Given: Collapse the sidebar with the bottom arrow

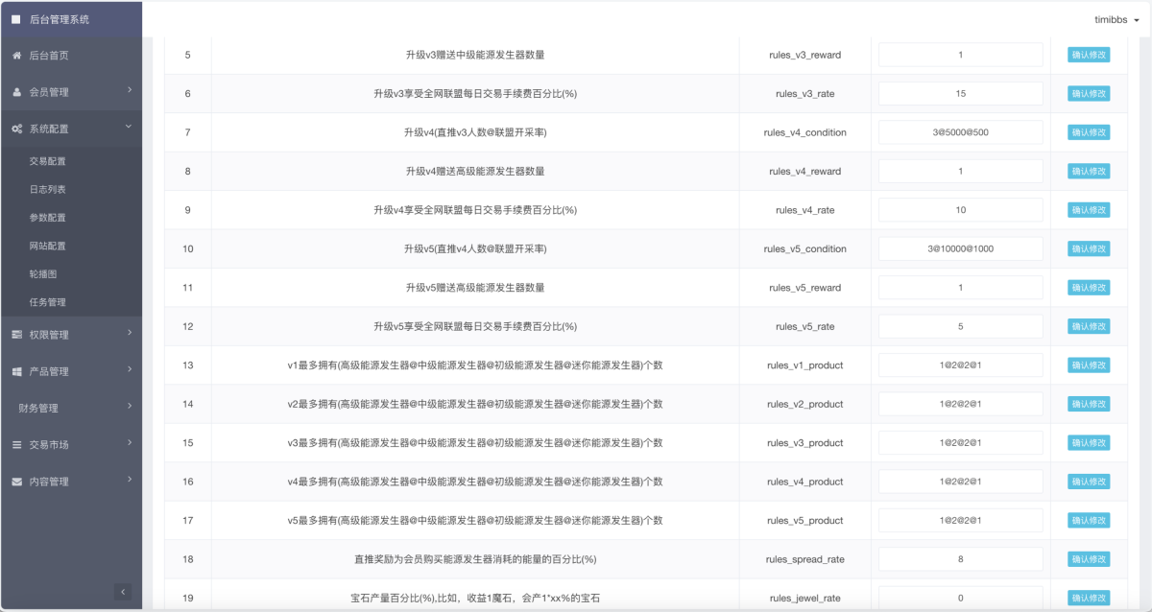Looking at the screenshot, I should click(x=123, y=592).
